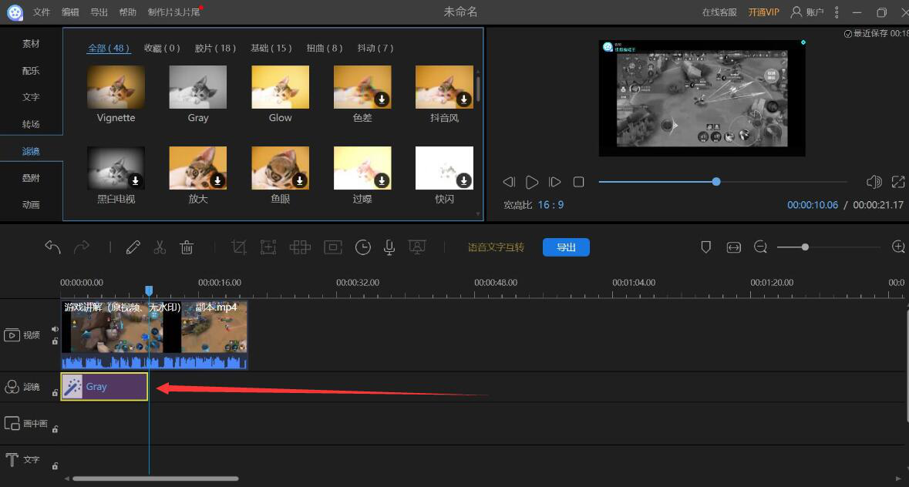
Task: Open the clock duration tool
Action: [362, 247]
